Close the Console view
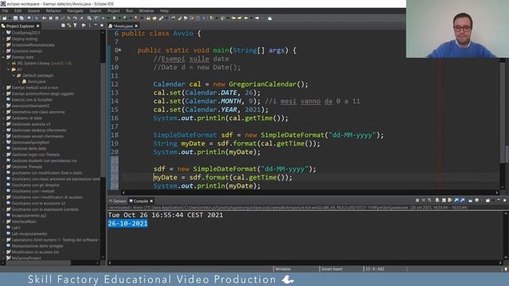 151,201
